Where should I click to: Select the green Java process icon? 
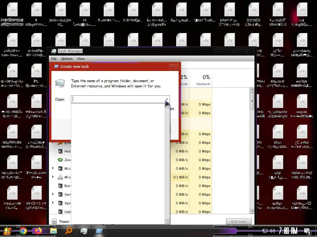60,160
